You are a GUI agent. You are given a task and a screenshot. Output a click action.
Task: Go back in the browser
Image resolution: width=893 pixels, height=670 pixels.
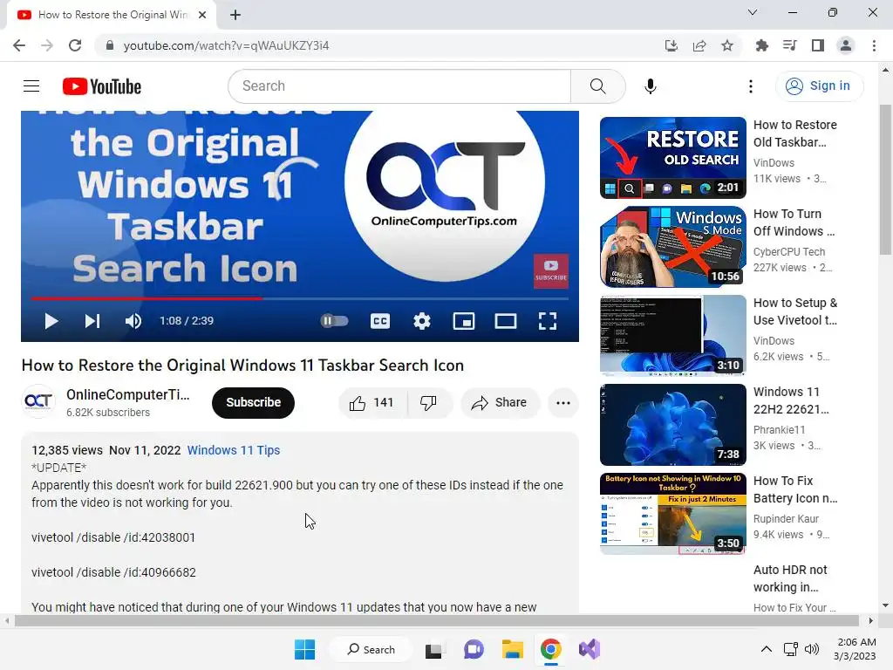coord(19,45)
